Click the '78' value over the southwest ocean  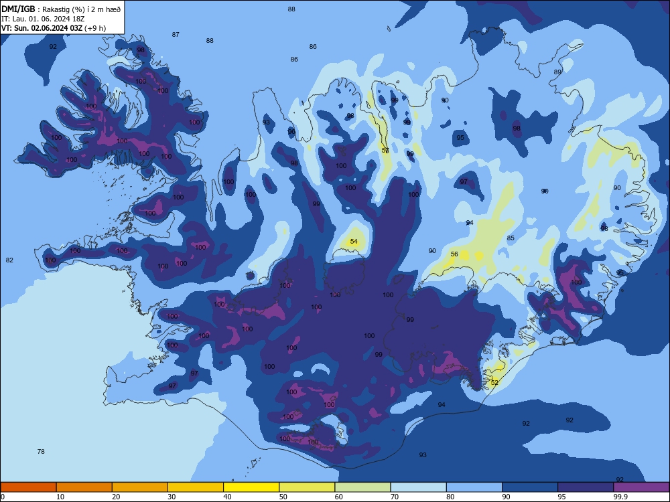[41, 452]
